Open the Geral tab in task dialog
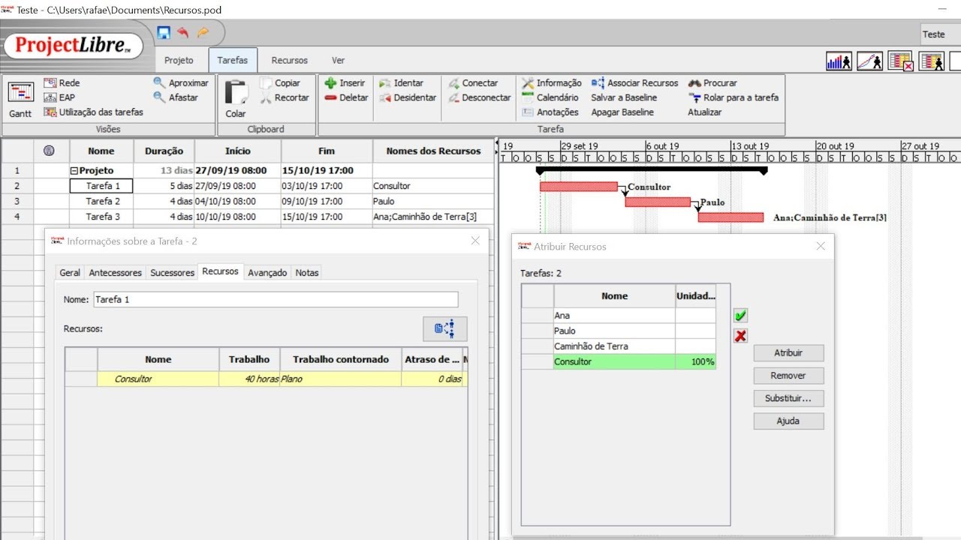The height and width of the screenshot is (540, 961). 70,272
